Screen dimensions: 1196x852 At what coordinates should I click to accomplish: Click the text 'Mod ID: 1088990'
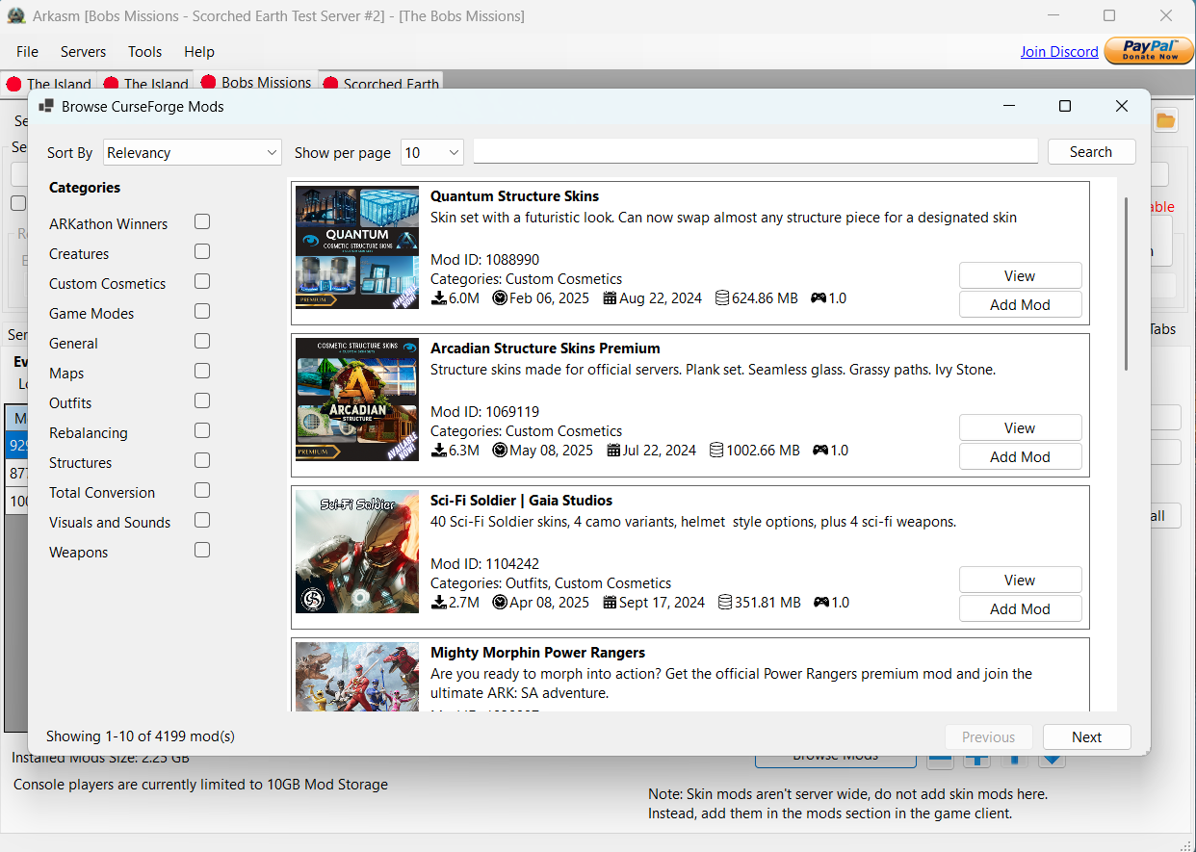click(x=484, y=260)
